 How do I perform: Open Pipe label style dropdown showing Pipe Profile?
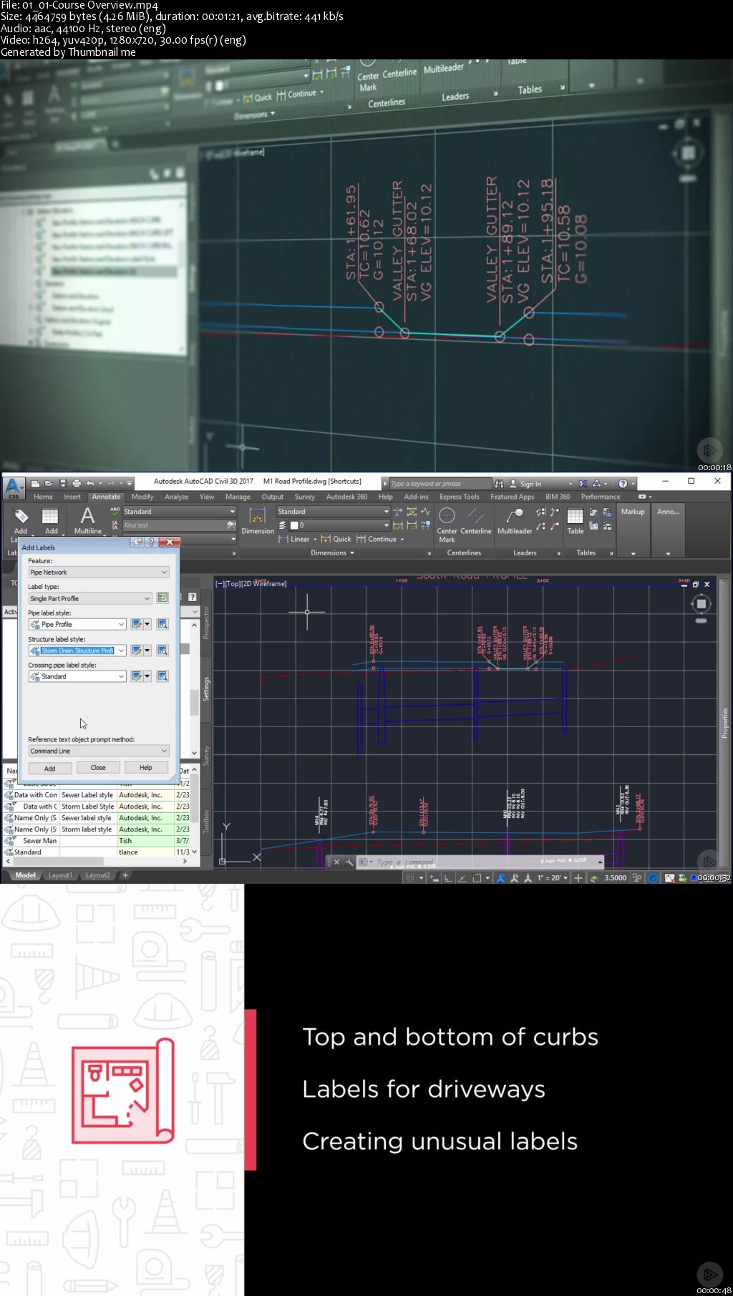77,624
